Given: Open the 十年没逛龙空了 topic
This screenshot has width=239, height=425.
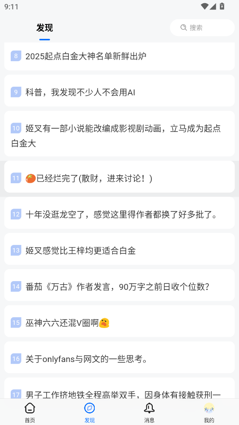Looking at the screenshot, I should [x=120, y=215].
